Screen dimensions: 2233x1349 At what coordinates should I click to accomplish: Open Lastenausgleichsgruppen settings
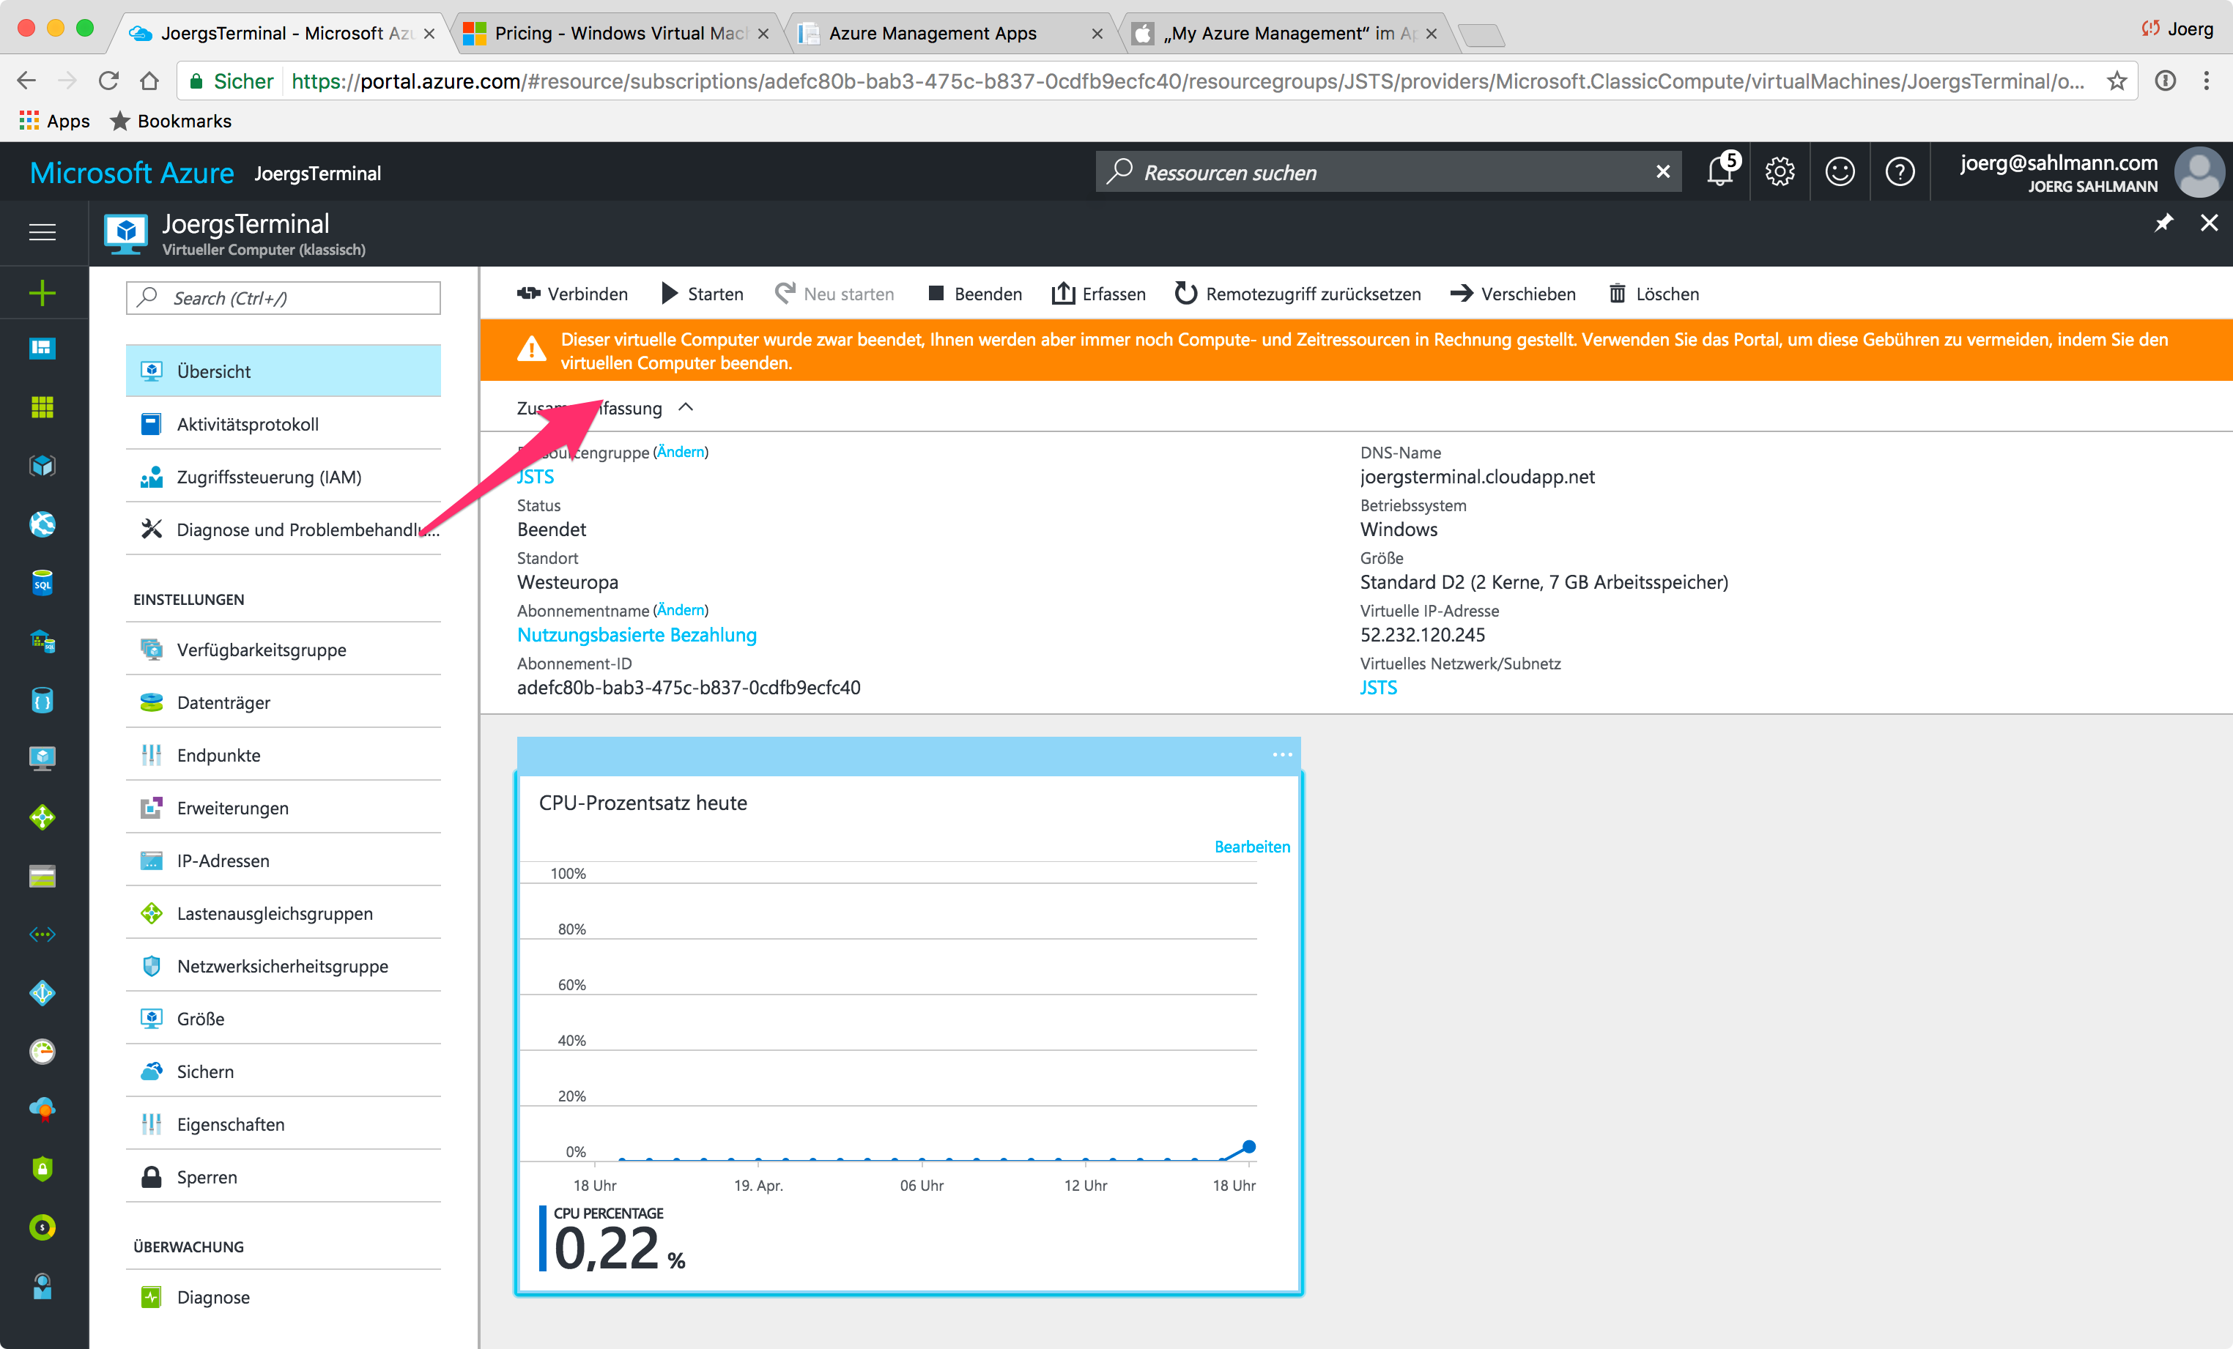283,913
